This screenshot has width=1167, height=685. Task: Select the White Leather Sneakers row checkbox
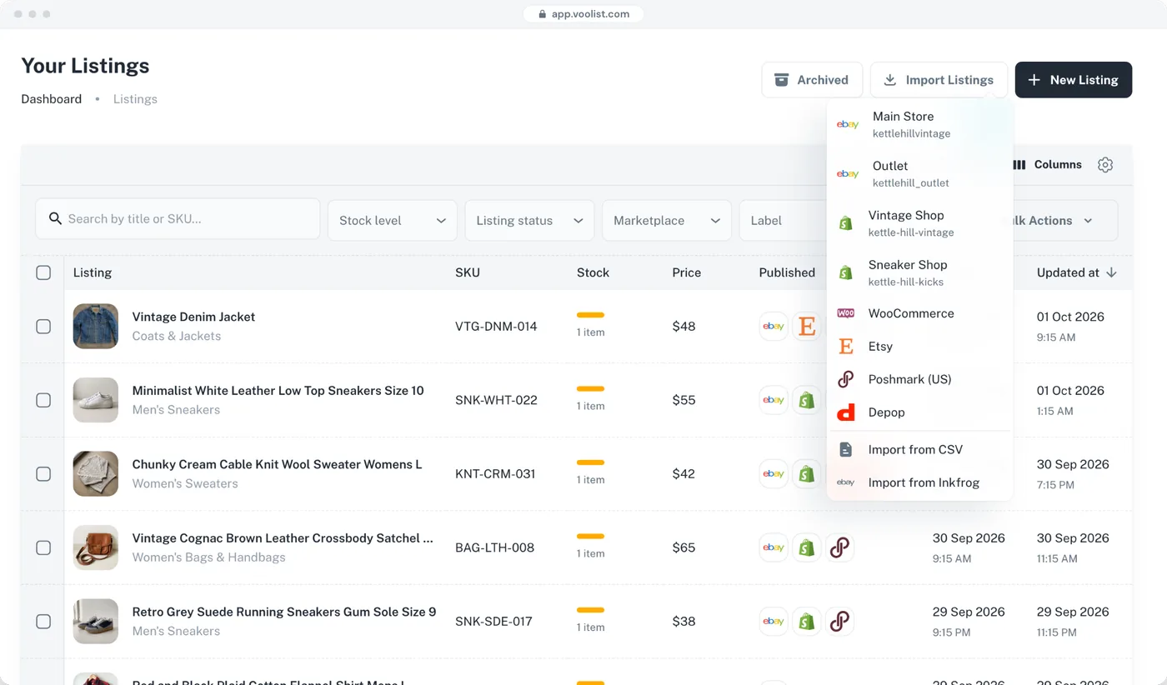43,400
